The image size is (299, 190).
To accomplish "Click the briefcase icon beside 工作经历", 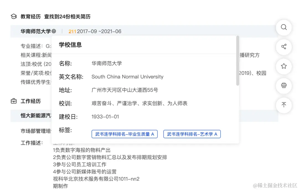I will (14, 101).
